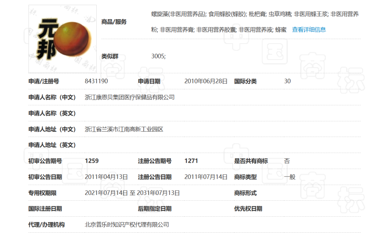The width and height of the screenshot is (391, 233).
Task: Click the trademark type value 一般
Action: pos(290,177)
